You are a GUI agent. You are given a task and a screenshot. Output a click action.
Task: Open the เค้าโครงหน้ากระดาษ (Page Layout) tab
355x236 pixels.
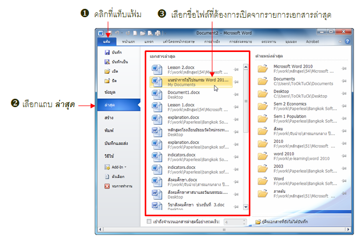(179, 42)
